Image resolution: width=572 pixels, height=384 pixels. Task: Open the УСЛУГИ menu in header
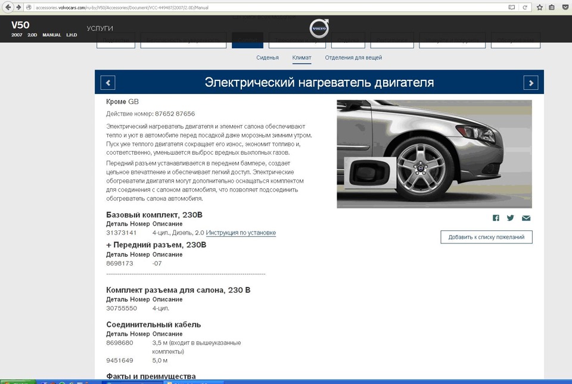[x=100, y=29]
